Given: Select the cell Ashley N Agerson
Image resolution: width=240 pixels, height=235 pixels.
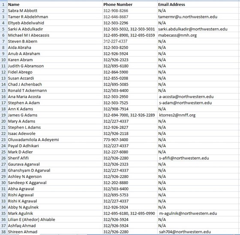Looking at the screenshot, I should [55, 177].
